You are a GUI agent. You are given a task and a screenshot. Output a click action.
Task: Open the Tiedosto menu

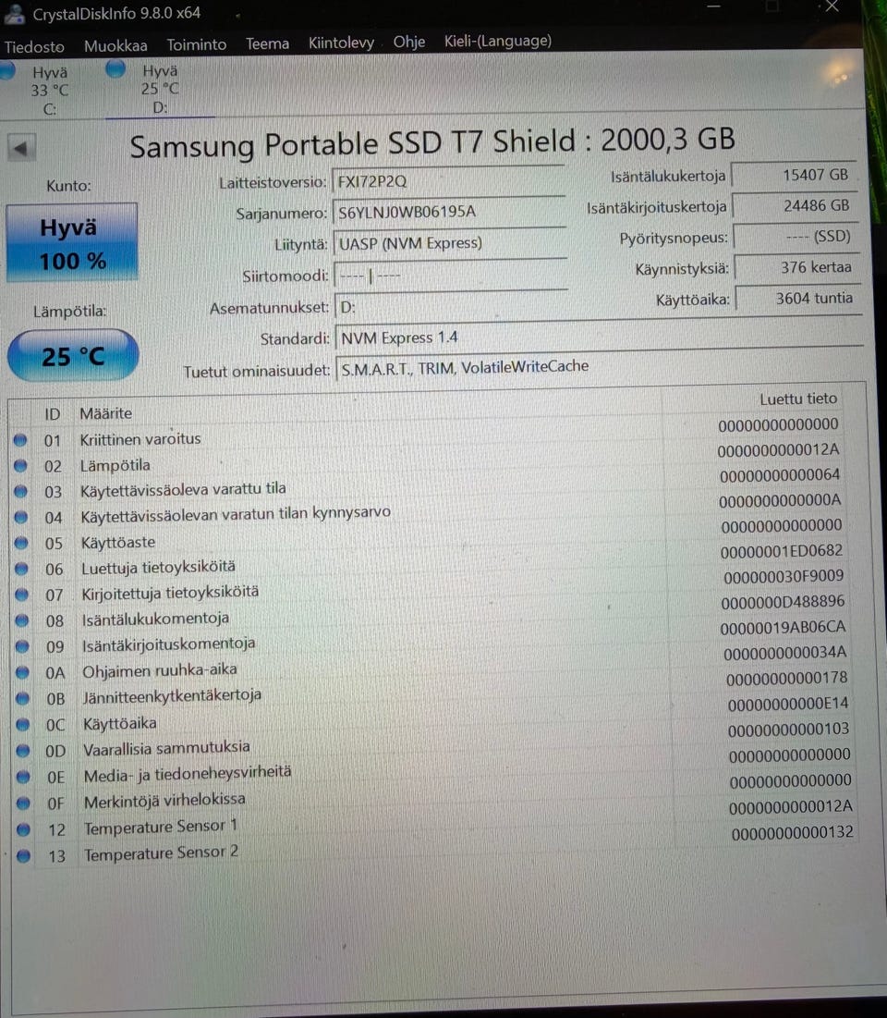34,47
